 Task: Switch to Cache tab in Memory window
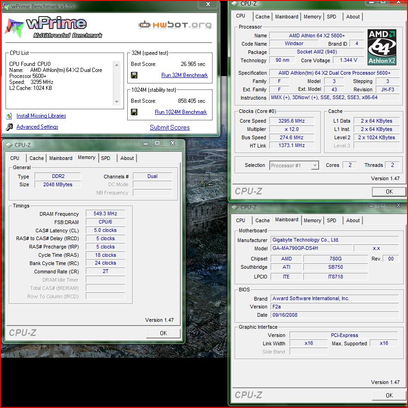(36, 158)
